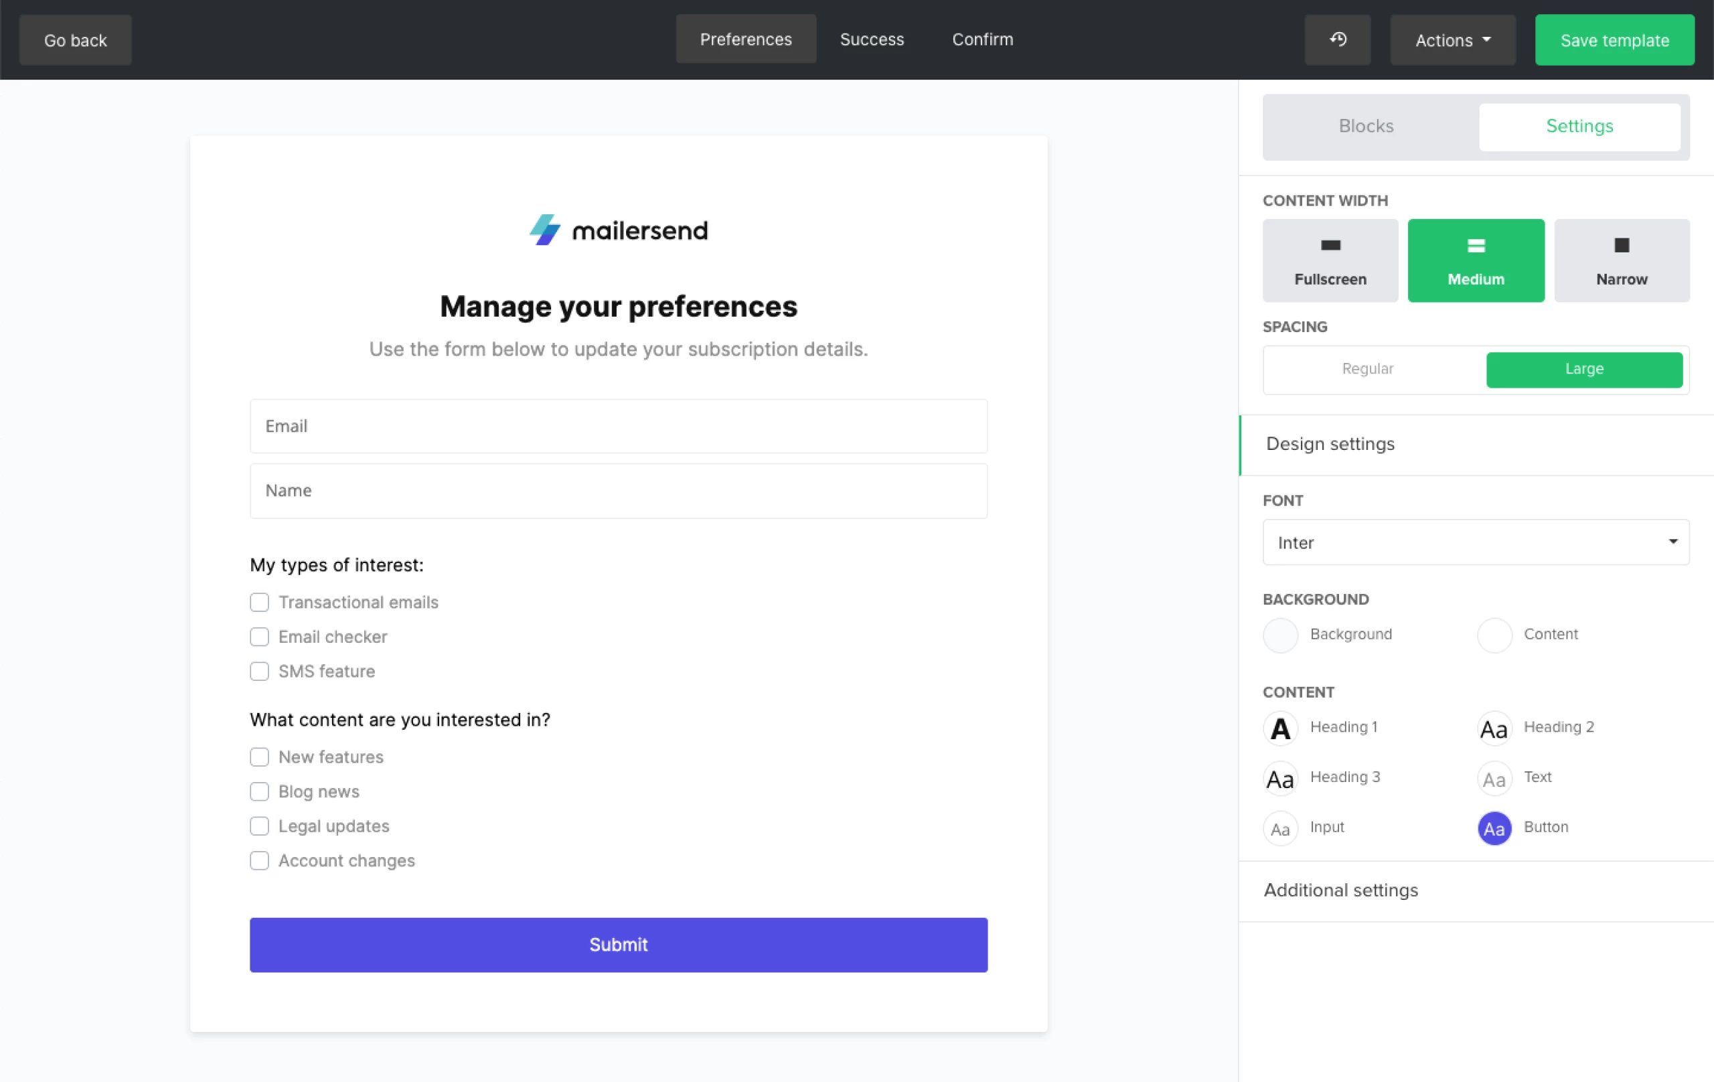The width and height of the screenshot is (1714, 1082).
Task: Click the Email input field
Action: (x=618, y=426)
